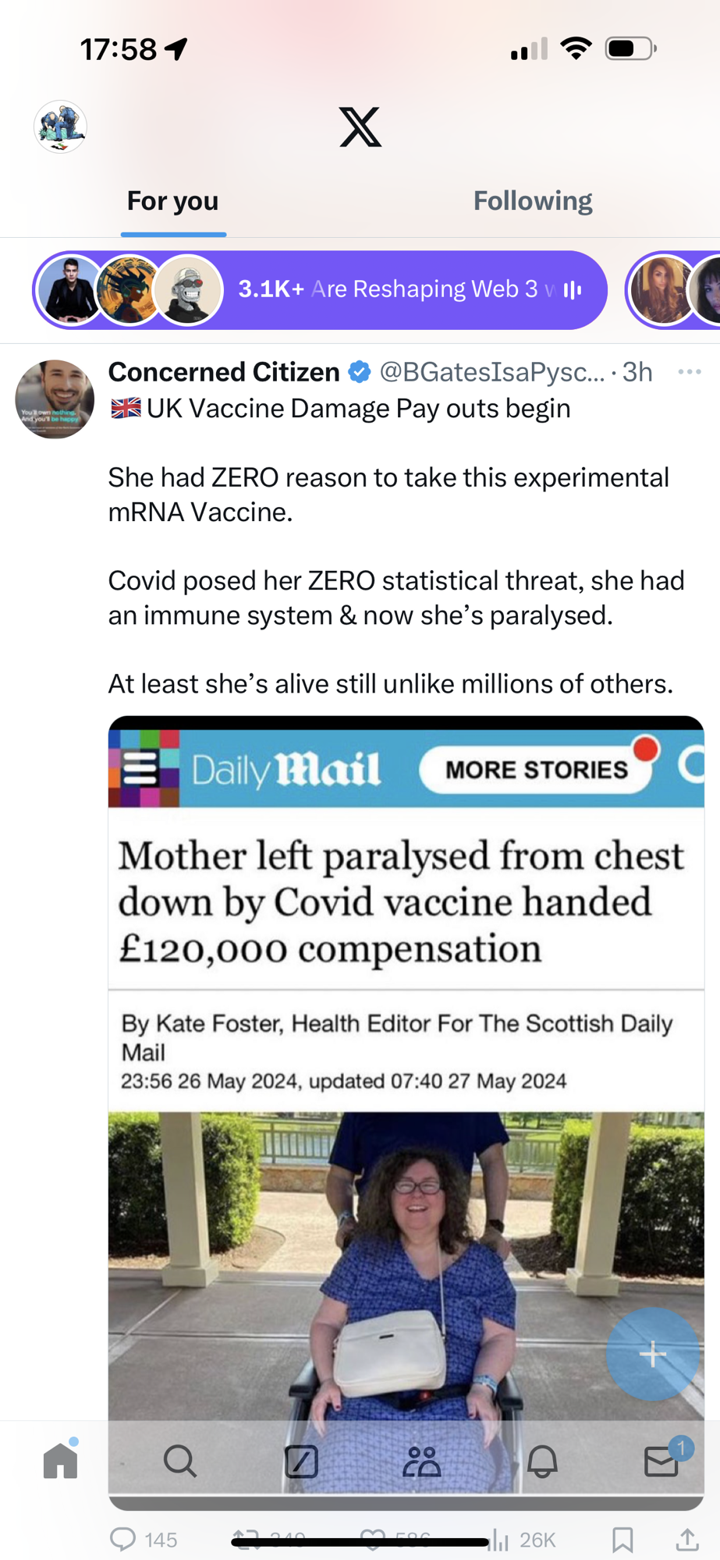This screenshot has height=1560, width=720.
Task: Open the Concerned Citizen display name
Action: [x=223, y=372]
